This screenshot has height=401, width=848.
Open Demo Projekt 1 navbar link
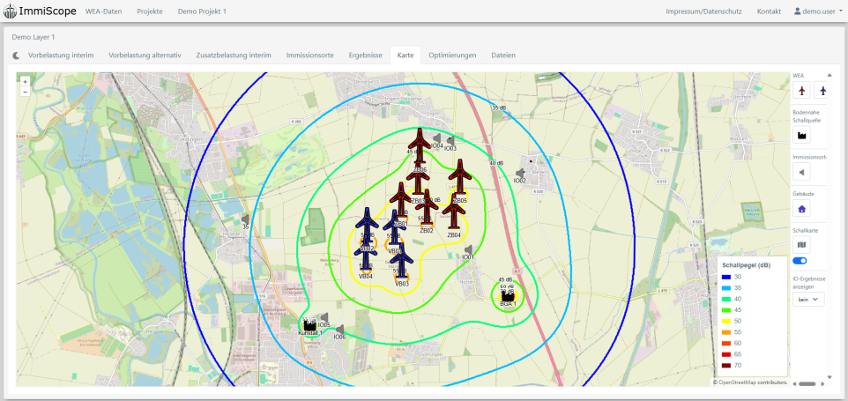[x=202, y=11]
